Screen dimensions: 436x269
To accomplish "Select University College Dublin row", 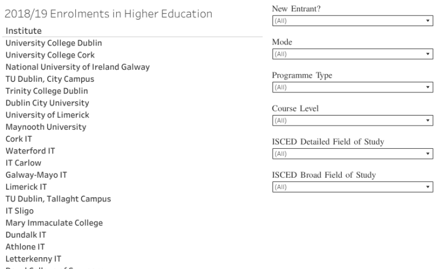I will (x=53, y=43).
